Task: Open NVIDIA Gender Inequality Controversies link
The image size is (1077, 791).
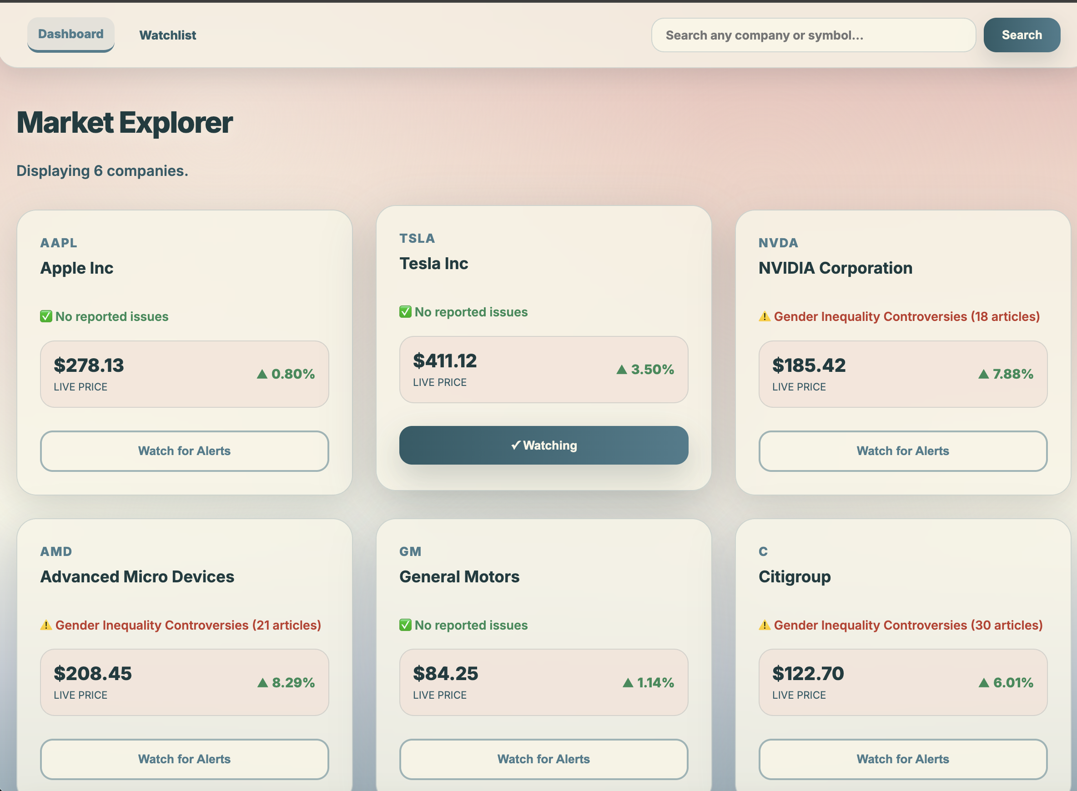Action: coord(906,316)
